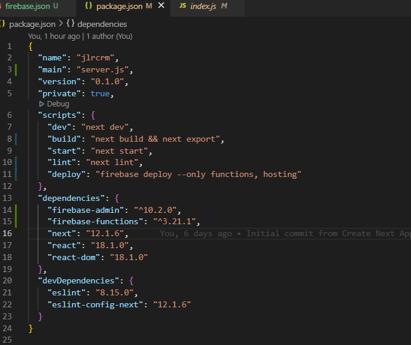Image resolution: width=411 pixels, height=345 pixels.
Task: Click the "firebase-admin" key
Action: (x=86, y=210)
